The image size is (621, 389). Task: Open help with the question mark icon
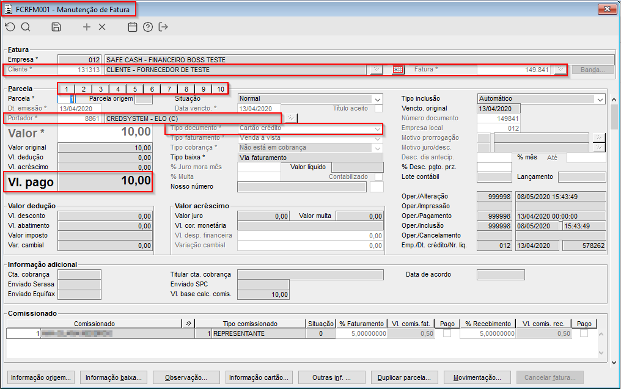[148, 27]
